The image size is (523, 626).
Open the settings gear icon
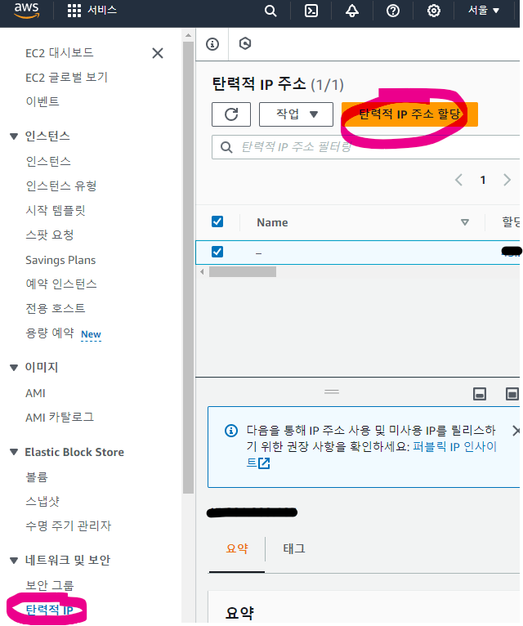(x=434, y=11)
